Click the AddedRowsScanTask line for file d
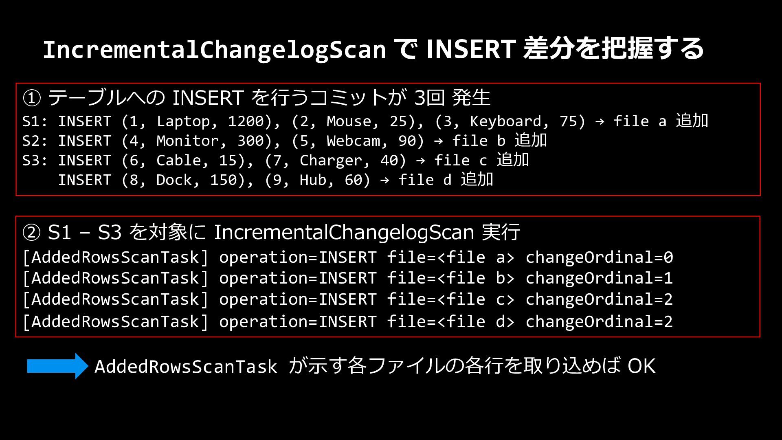Viewport: 782px width, 440px height. (348, 321)
